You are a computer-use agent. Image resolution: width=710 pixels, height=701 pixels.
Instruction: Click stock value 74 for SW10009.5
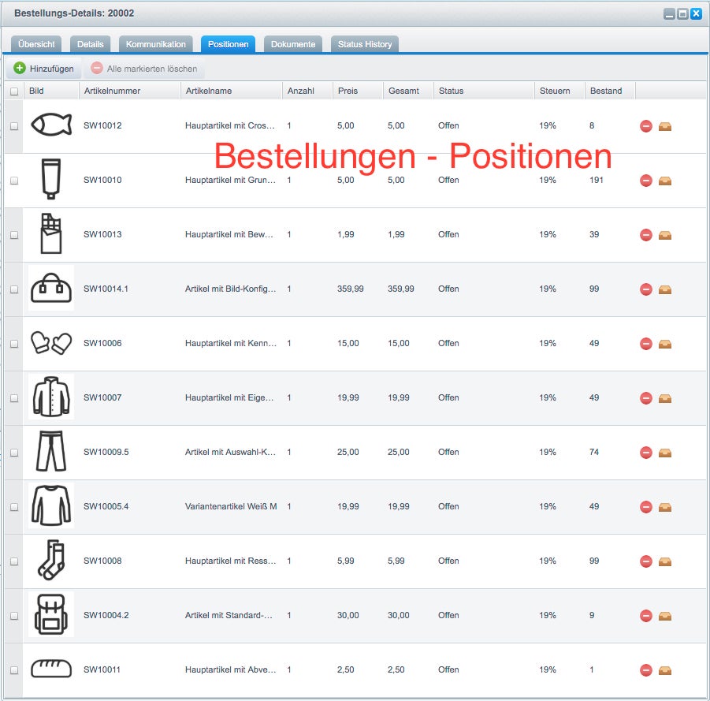[594, 452]
